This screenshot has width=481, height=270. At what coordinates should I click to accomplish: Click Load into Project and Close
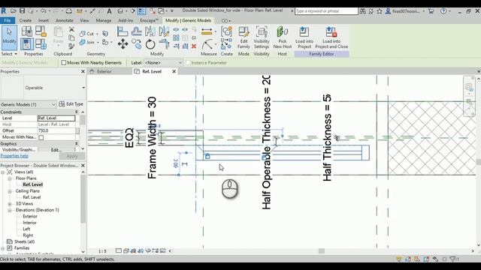(331, 37)
